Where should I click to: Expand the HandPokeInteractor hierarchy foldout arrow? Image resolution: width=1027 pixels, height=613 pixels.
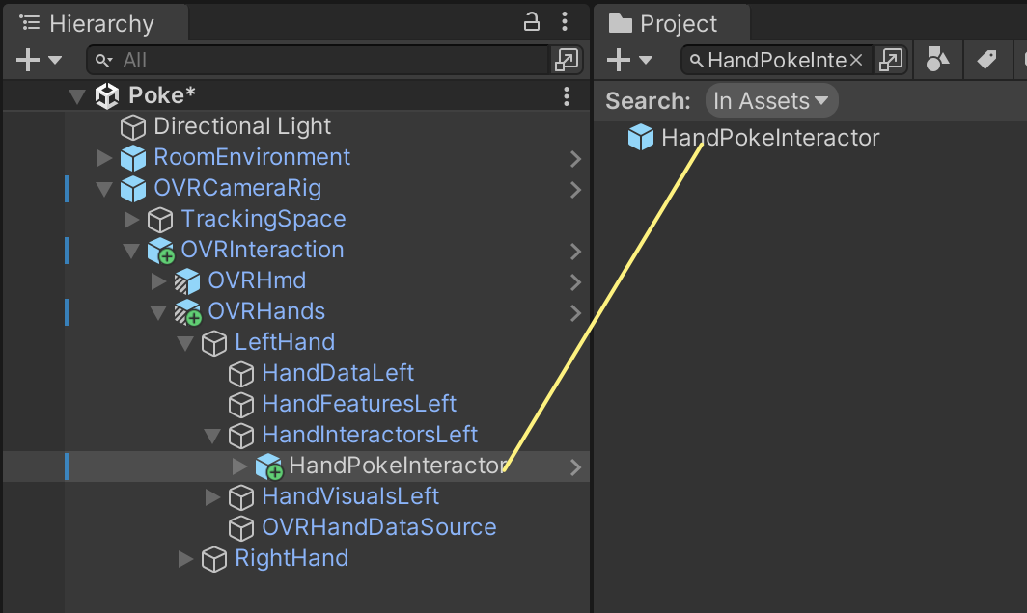coord(239,466)
